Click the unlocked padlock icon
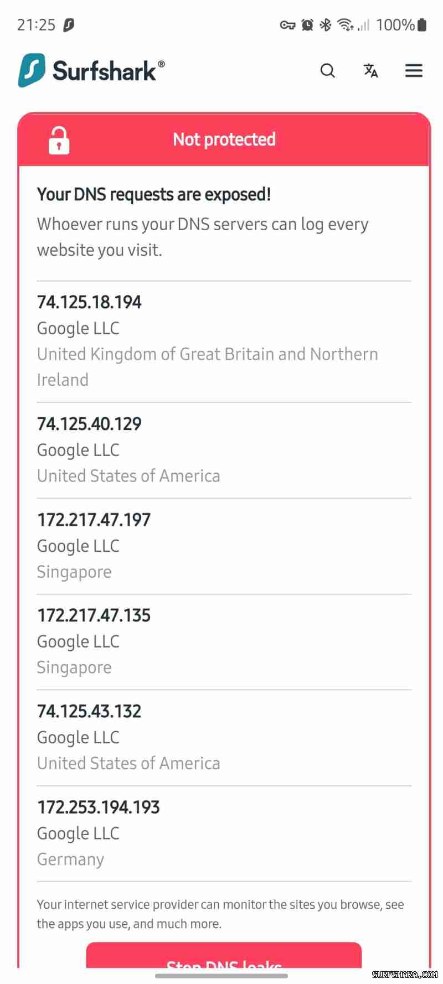This screenshot has height=984, width=443. click(58, 140)
